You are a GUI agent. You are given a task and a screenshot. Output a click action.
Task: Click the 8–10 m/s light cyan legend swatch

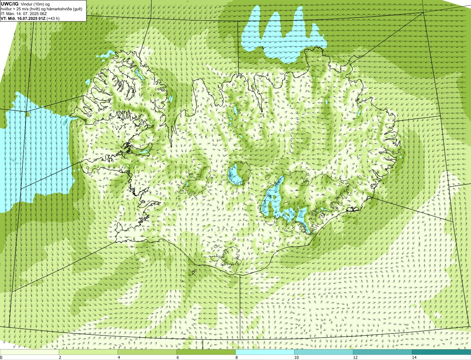tap(265, 352)
